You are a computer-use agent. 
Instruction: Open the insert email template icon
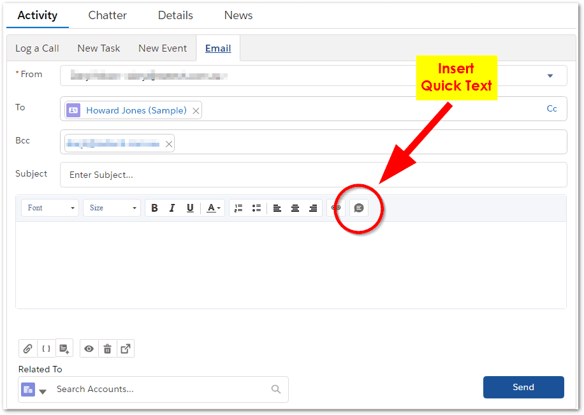(64, 349)
